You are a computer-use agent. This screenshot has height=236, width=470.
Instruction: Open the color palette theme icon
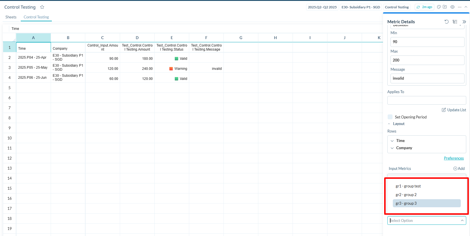[x=439, y=7]
